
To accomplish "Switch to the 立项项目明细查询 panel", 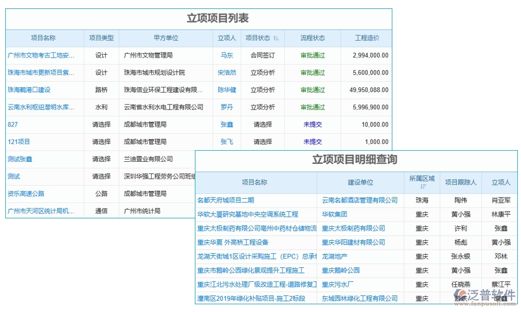I will point(357,160).
